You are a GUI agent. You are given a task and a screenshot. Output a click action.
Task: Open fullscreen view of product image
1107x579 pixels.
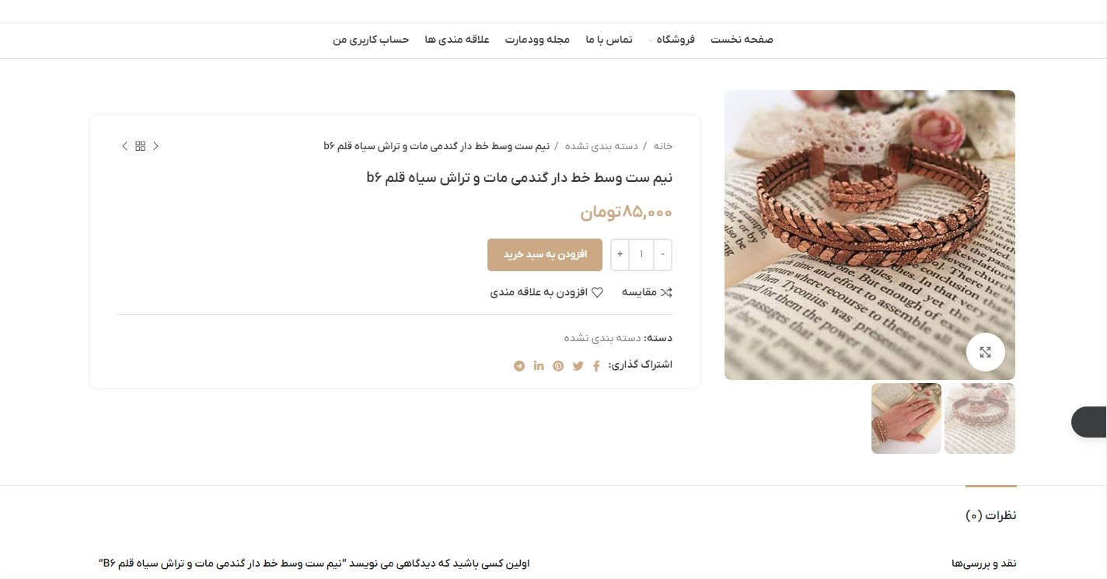(985, 352)
